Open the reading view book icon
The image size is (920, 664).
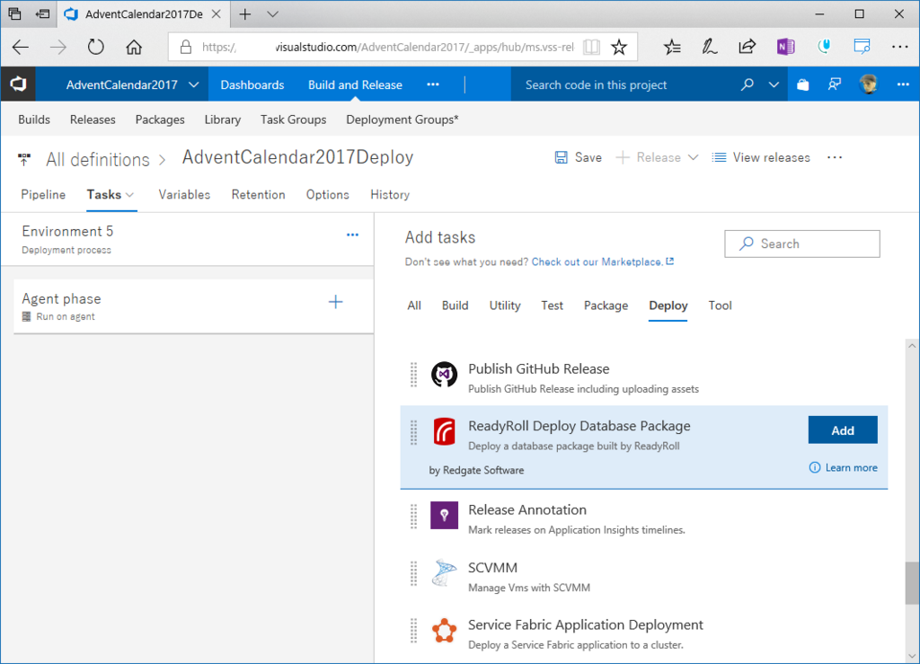click(x=591, y=47)
